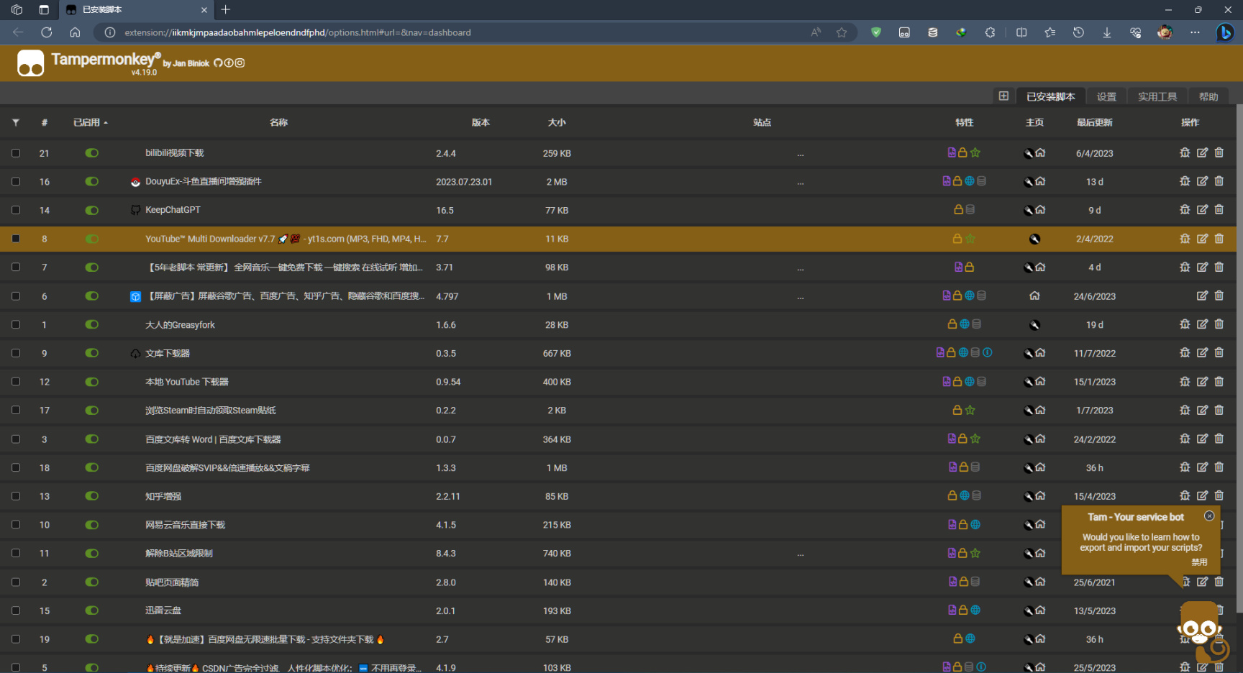Viewport: 1243px width, 673px height.
Task: Edit the KeepChatGPT script via pencil icon
Action: (1202, 210)
